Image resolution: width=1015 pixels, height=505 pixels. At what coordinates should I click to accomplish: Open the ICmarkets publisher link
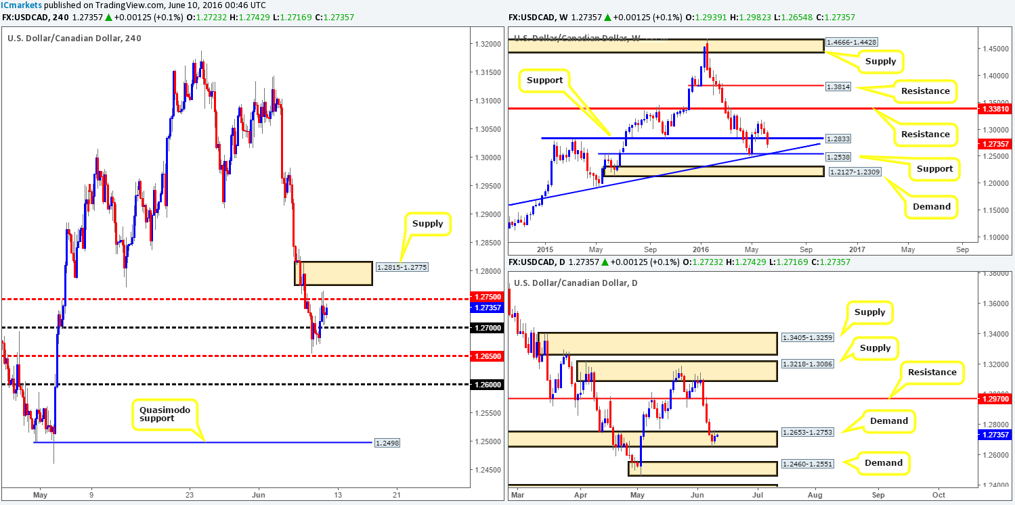[20, 5]
